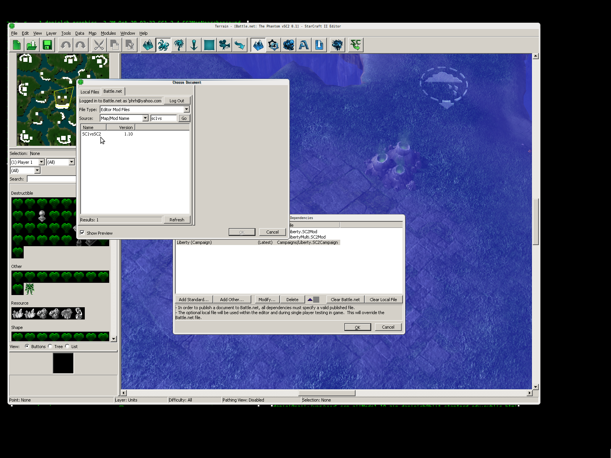Click the Test Document SC icon

click(x=356, y=45)
